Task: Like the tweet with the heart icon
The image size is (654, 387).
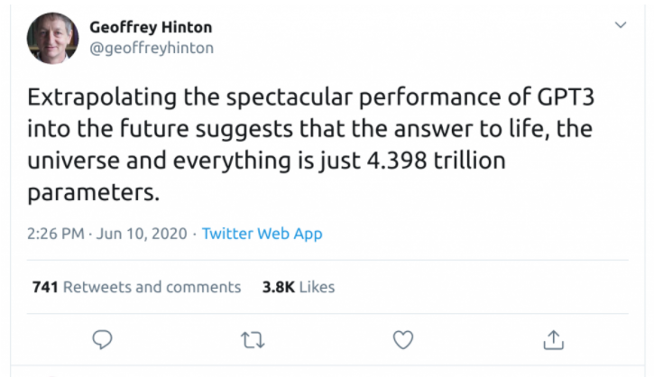Action: click(404, 339)
